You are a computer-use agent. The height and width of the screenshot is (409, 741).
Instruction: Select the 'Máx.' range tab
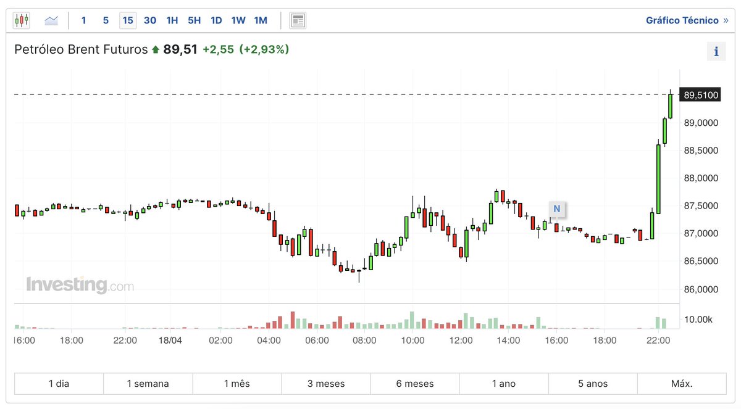pos(682,384)
